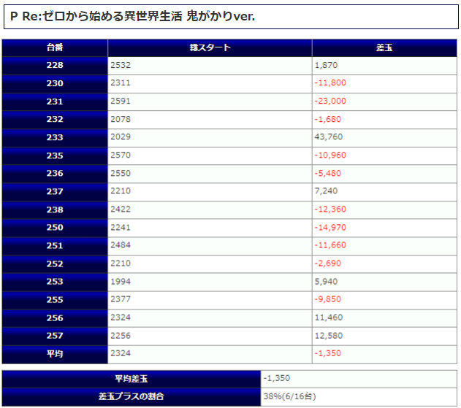461x408 pixels.
Task: Select machine number 252 cell
Action: 55,263
